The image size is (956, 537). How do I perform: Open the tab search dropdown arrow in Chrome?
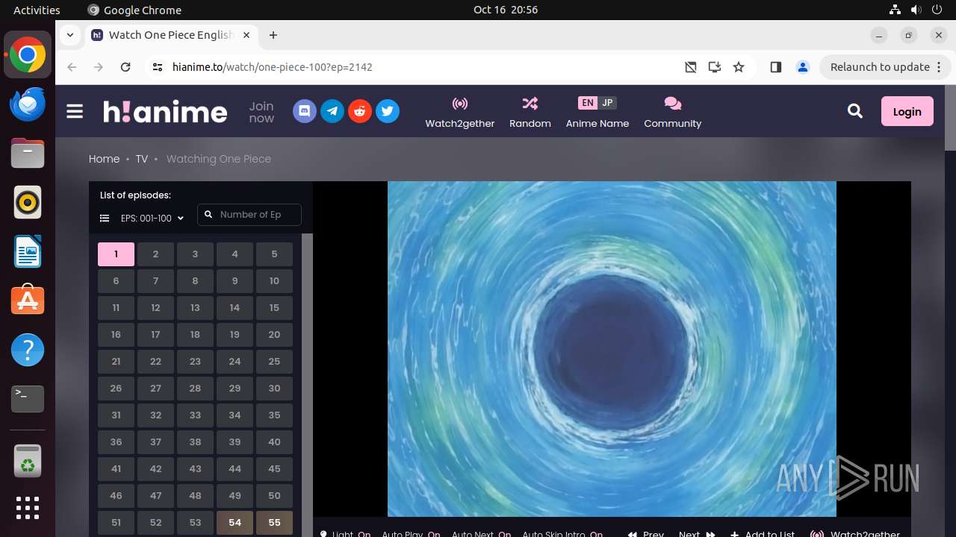coord(69,35)
